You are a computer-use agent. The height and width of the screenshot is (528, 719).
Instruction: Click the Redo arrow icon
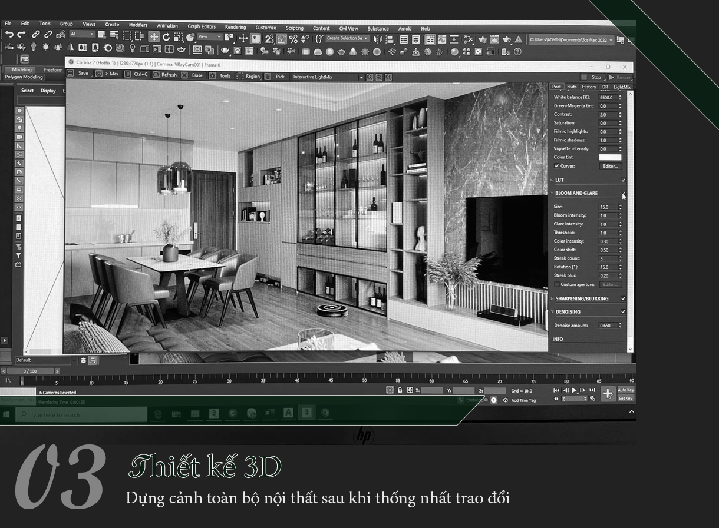tap(22, 35)
